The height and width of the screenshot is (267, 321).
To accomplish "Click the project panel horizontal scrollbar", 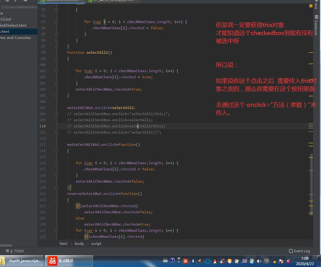I will [x=6, y=246].
